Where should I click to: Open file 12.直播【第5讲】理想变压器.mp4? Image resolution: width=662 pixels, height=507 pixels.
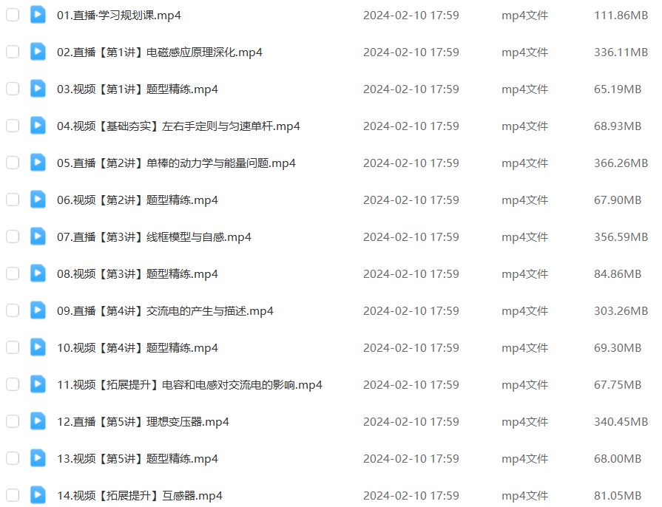click(143, 422)
